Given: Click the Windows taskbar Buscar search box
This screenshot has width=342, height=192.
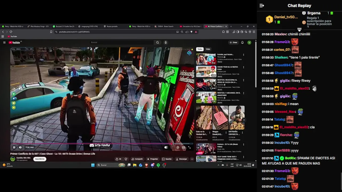Looking at the screenshot, I should [111, 165].
